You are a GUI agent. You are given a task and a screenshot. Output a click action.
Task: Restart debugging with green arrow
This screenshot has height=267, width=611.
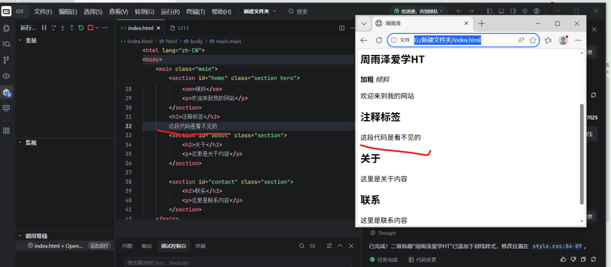81,27
